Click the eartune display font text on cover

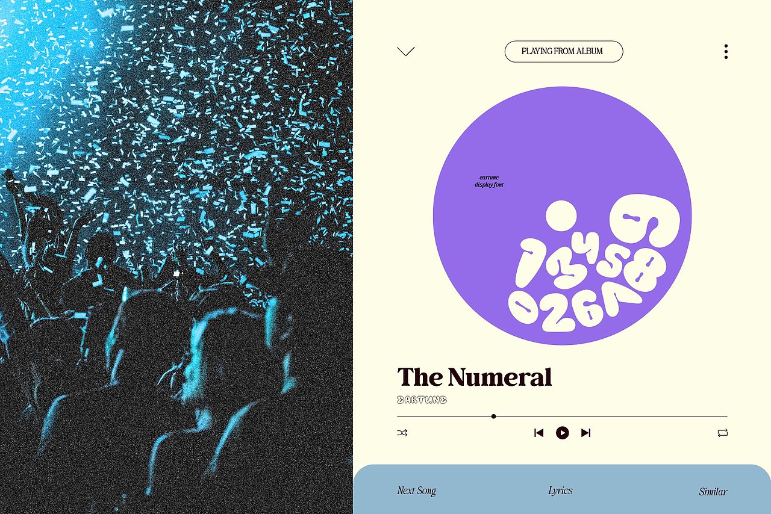[489, 181]
